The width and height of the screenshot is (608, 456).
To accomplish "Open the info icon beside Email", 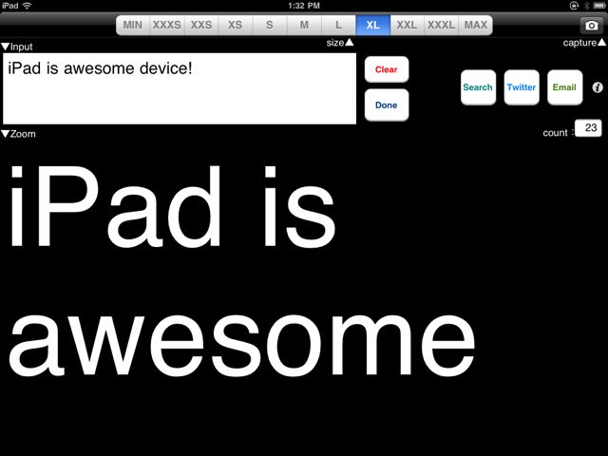I will click(598, 87).
